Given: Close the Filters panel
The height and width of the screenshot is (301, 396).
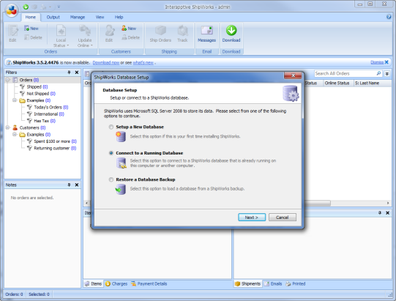Looking at the screenshot, I should click(77, 73).
